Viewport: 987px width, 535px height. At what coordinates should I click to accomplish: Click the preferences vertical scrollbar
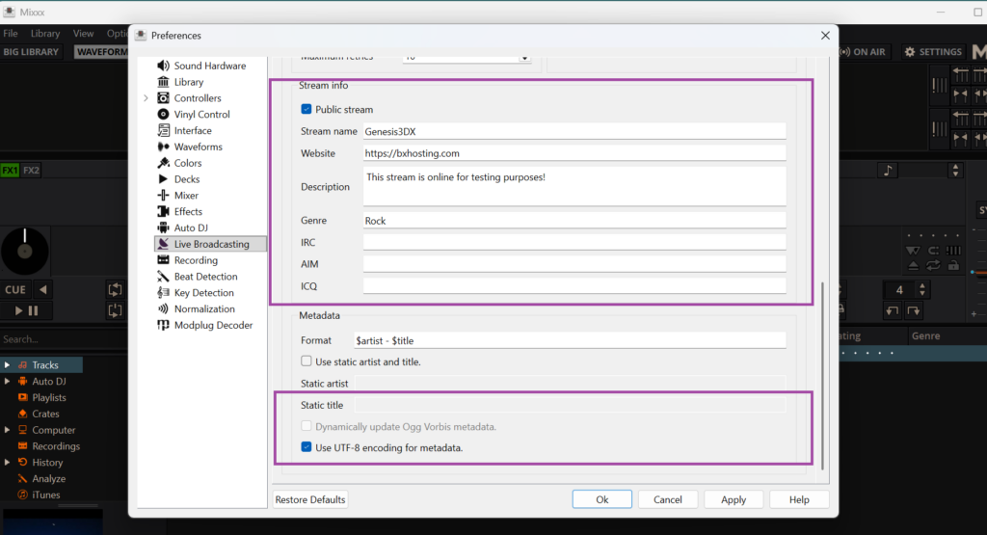822,376
